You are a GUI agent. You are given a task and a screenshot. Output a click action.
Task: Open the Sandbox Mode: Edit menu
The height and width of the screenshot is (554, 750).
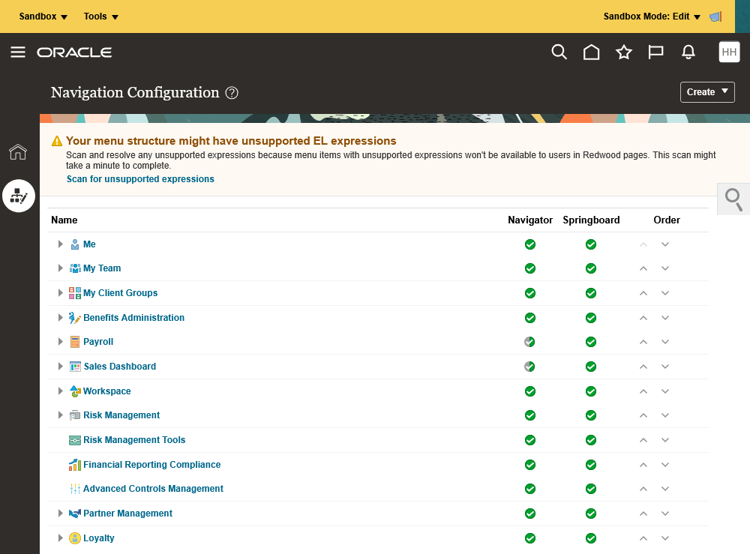point(652,16)
